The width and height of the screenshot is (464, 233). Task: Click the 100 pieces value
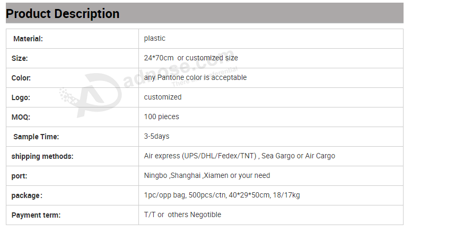click(x=162, y=117)
